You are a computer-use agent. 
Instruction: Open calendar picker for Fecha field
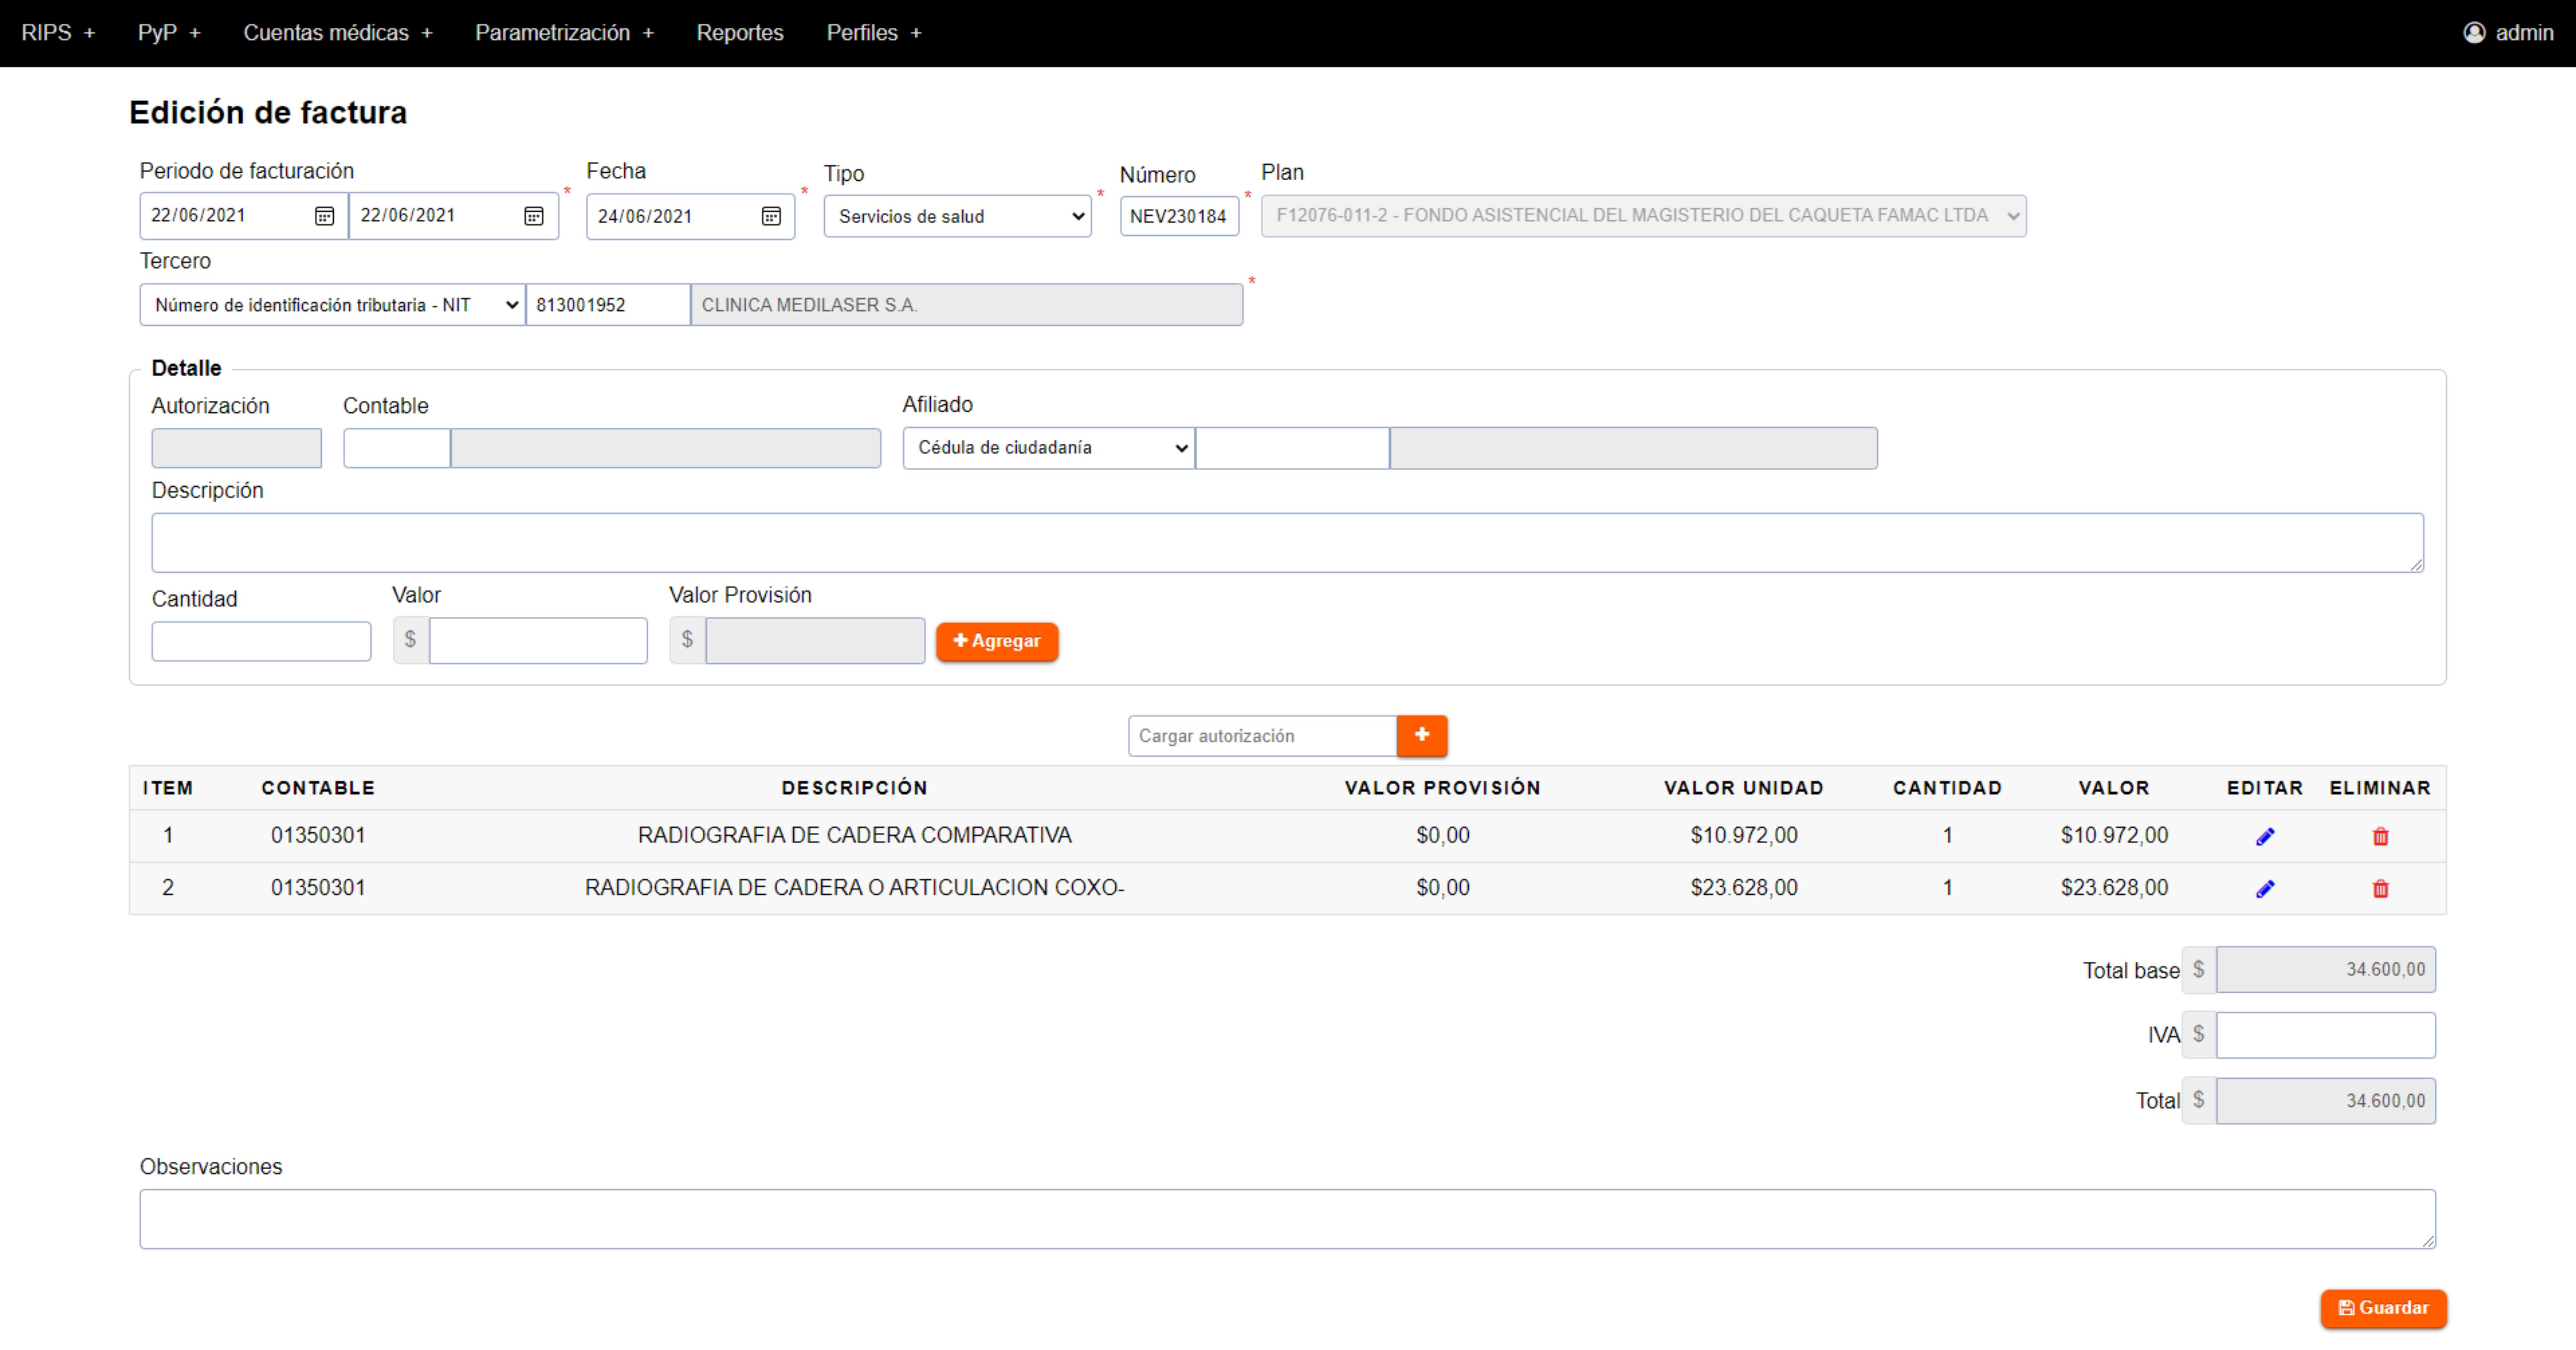click(771, 216)
